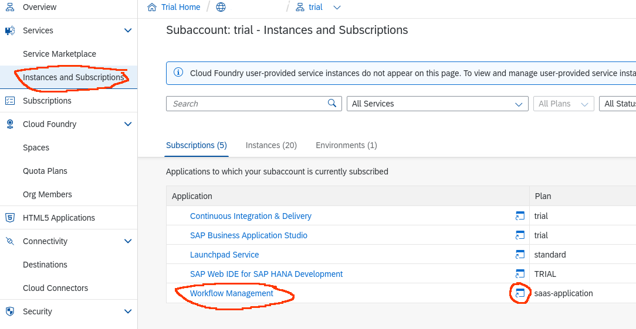This screenshot has height=329, width=636.
Task: Open the SAP Business Application Studio link
Action: coord(249,235)
